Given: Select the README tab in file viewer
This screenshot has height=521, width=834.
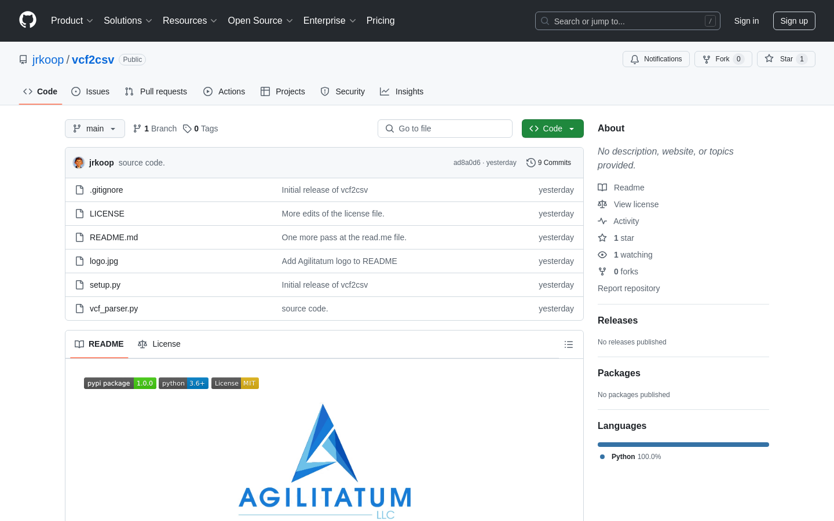Looking at the screenshot, I should click(99, 344).
